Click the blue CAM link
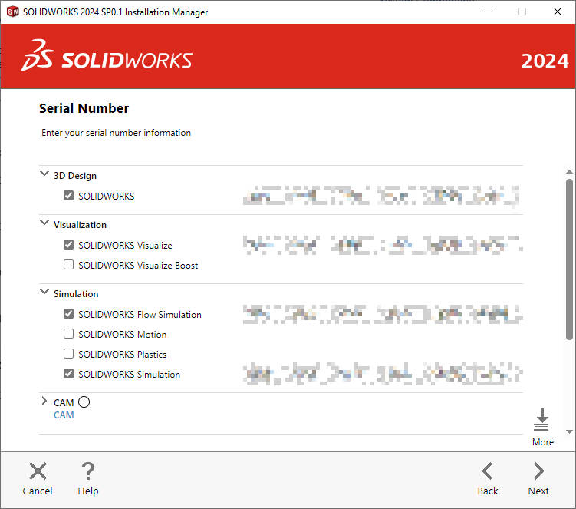This screenshot has width=576, height=509. pos(64,415)
